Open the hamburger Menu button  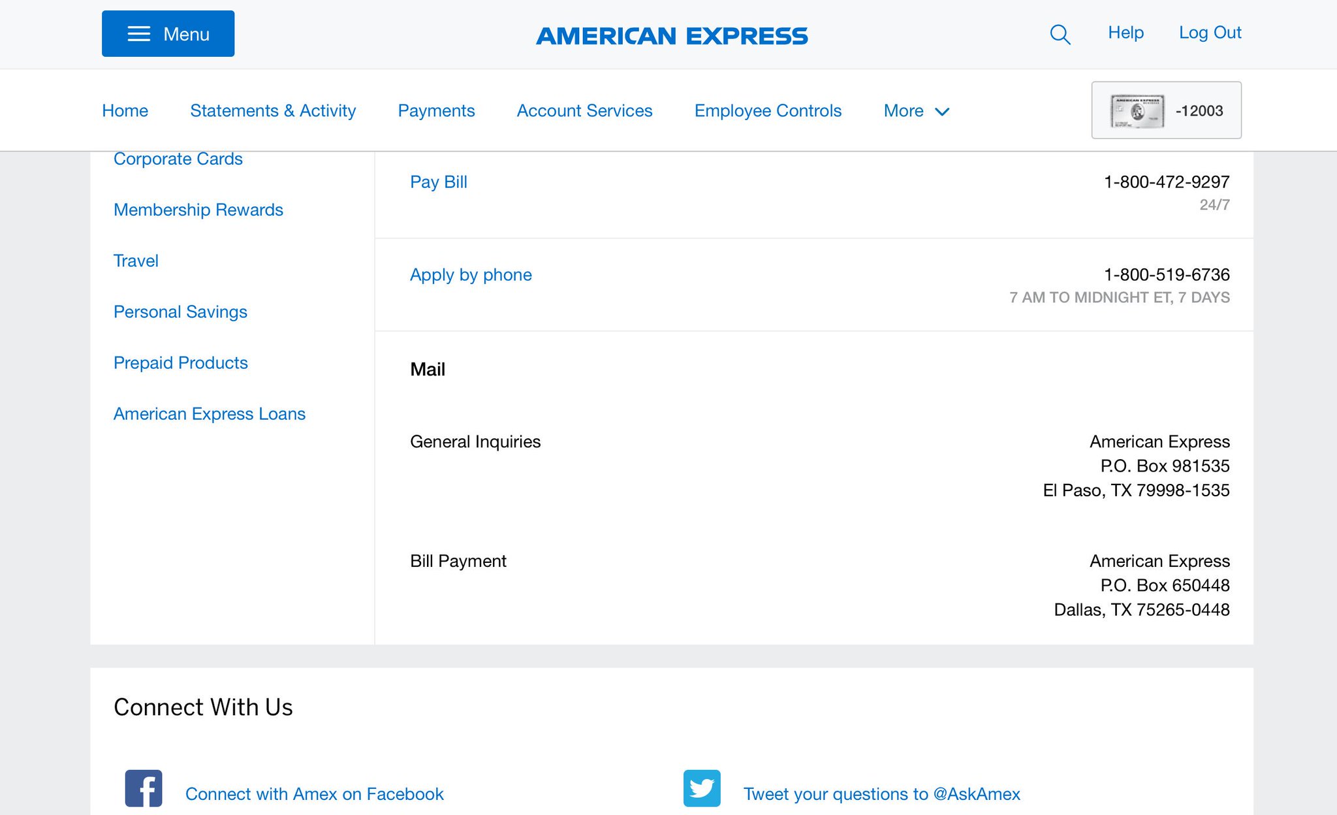click(168, 34)
